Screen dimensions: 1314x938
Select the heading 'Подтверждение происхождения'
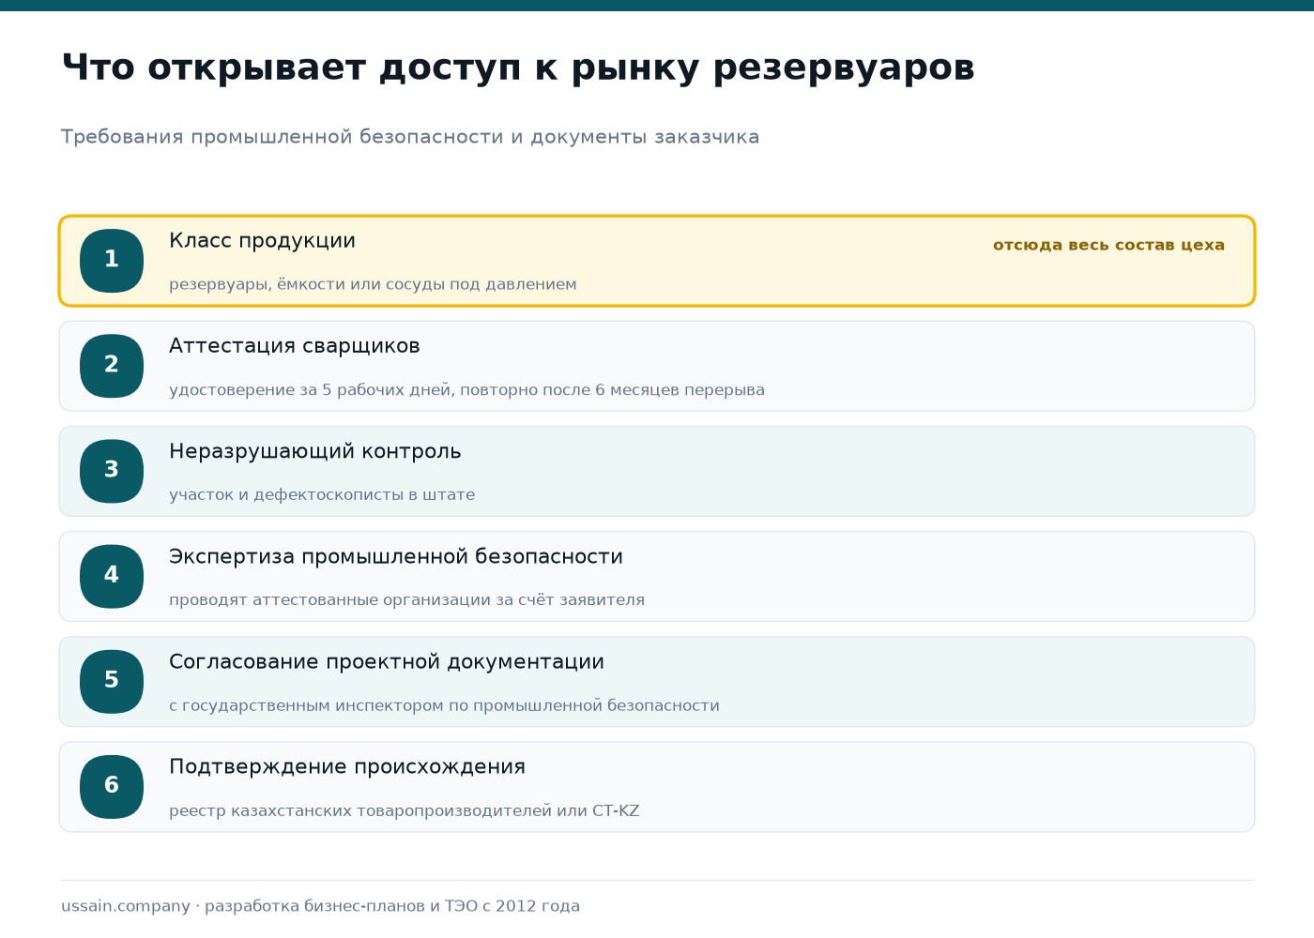346,767
